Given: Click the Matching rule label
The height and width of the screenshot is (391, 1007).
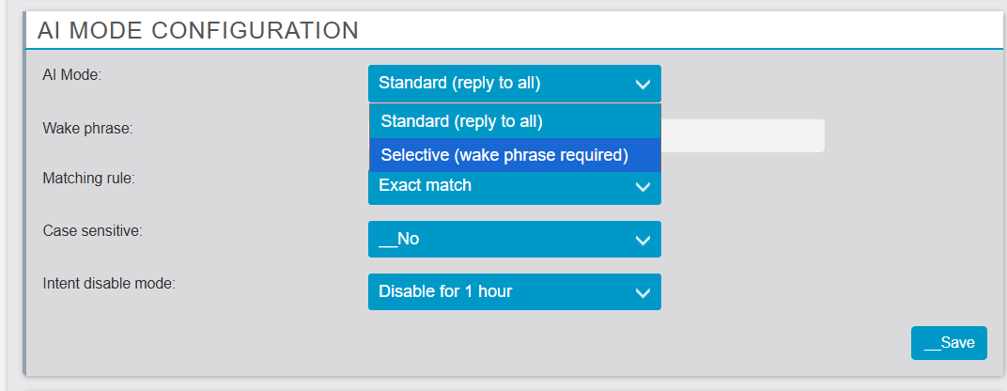Looking at the screenshot, I should pos(89,177).
